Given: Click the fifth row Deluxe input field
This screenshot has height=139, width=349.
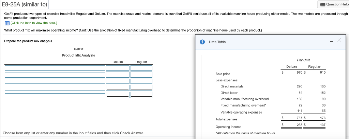Looking at the screenshot, I should pos(118,95).
